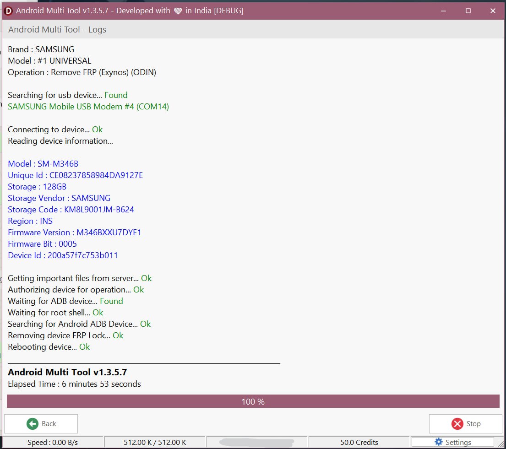Click the Waiting for ADB device line

coord(65,301)
